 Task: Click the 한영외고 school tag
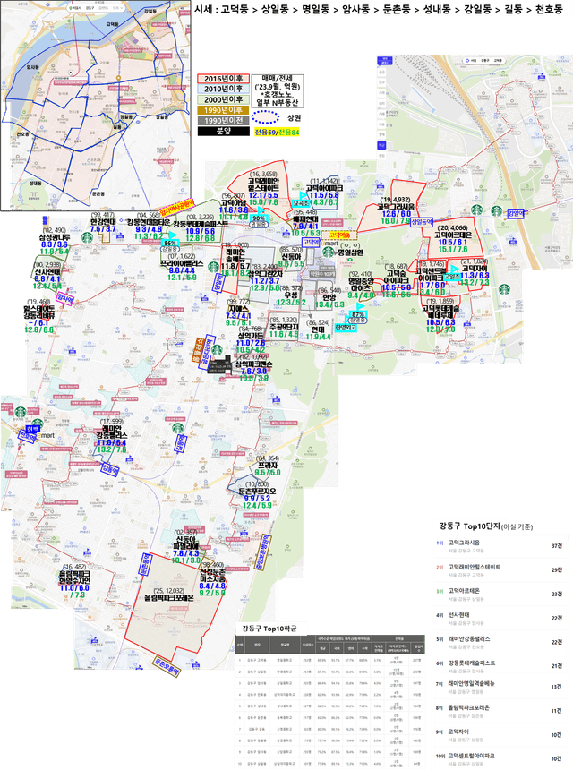point(346,327)
